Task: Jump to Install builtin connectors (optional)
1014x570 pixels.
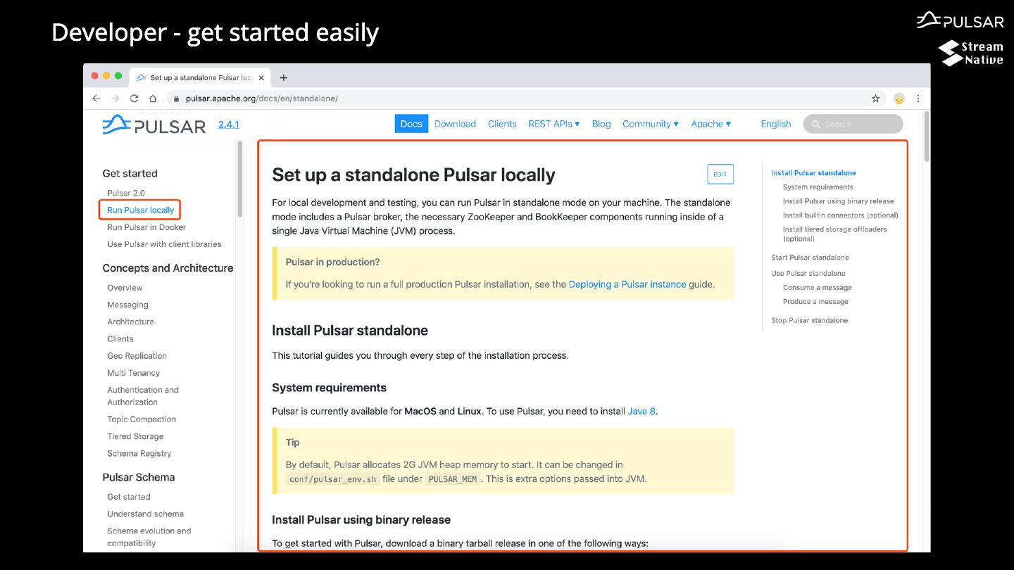Action: click(x=841, y=215)
